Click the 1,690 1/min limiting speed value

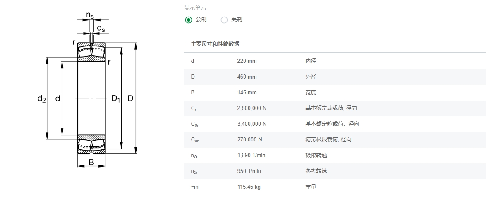pos(251,156)
